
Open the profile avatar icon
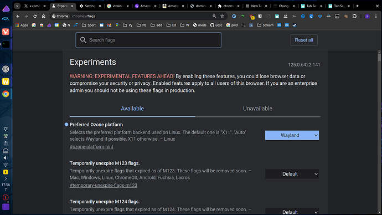[x=367, y=16]
